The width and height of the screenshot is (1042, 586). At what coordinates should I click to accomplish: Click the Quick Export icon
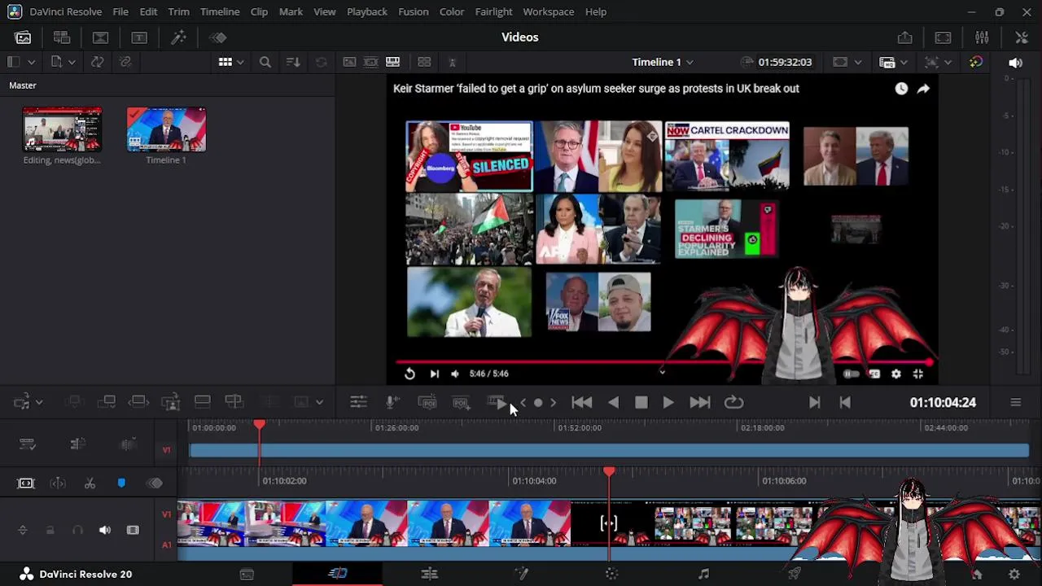(904, 37)
